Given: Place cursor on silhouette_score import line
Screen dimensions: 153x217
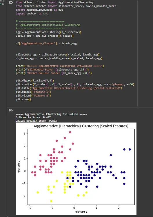Looking at the screenshot, I should 66,6.
